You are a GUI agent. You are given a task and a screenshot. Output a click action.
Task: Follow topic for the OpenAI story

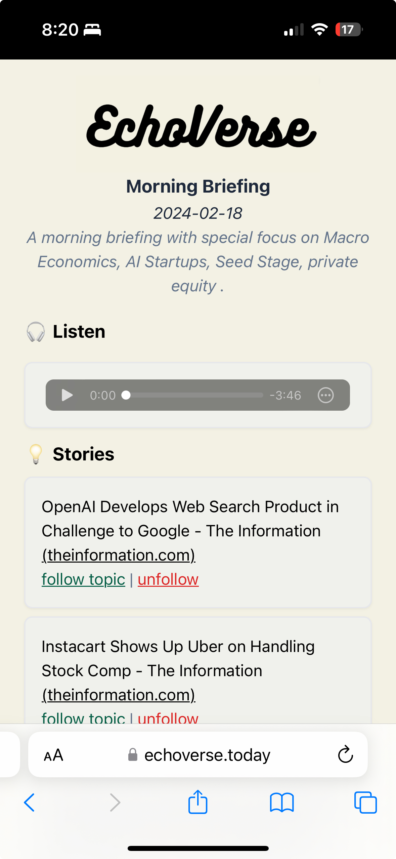point(83,579)
